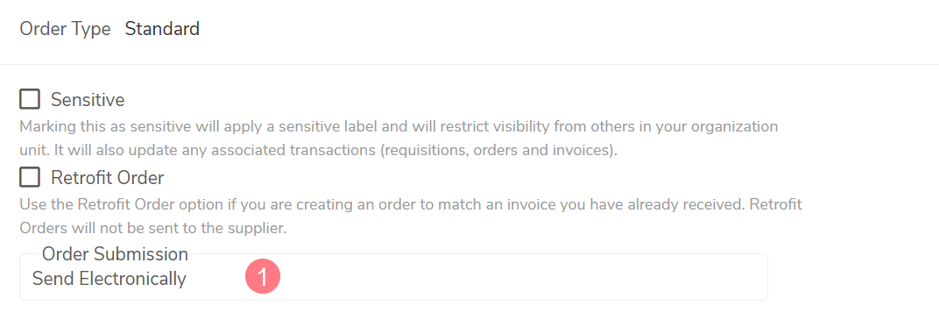
Task: Tick the Retrofit Order checkbox
Action: click(30, 177)
